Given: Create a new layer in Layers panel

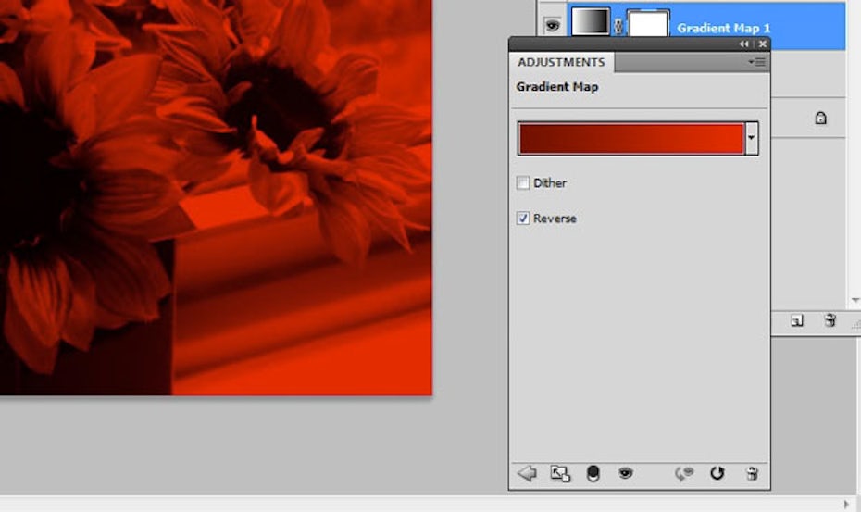Looking at the screenshot, I should [797, 320].
